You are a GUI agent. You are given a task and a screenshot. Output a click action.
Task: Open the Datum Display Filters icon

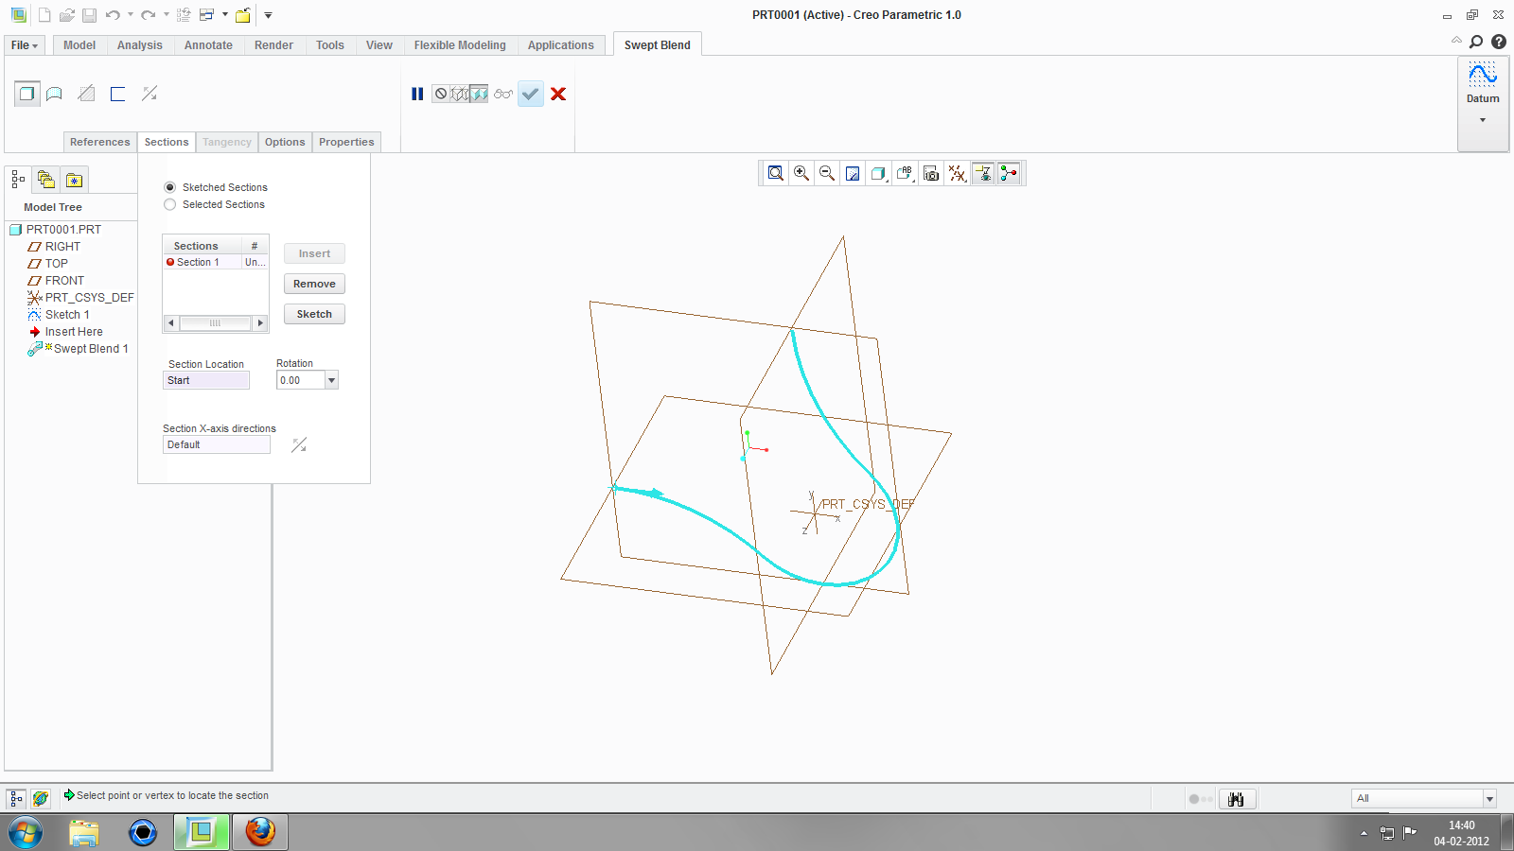coord(958,173)
